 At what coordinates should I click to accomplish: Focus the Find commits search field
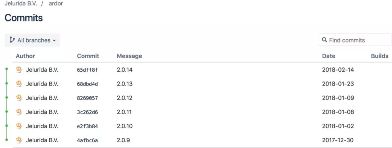[x=355, y=40]
